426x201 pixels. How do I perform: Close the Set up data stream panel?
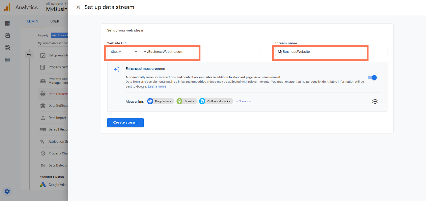tap(78, 7)
